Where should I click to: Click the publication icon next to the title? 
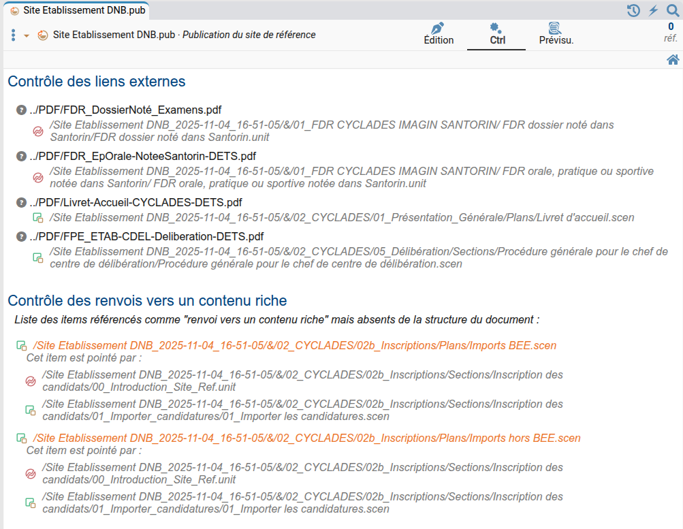click(42, 35)
